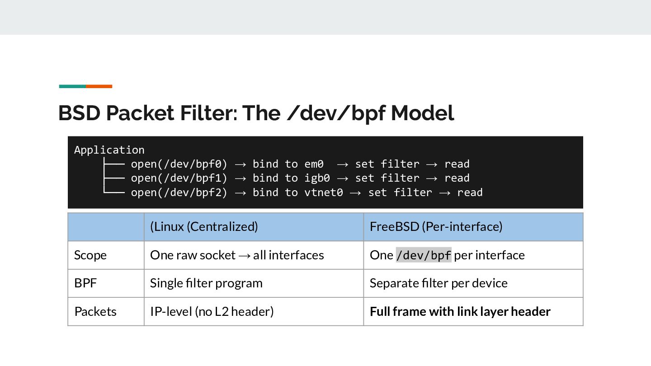Select the Packets row label
651x366 pixels.
coord(95,311)
